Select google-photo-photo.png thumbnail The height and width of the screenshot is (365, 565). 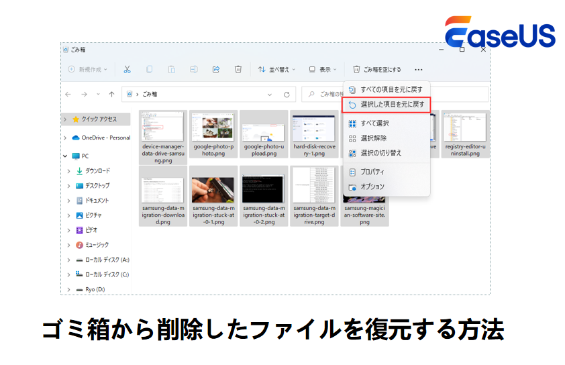[213, 133]
